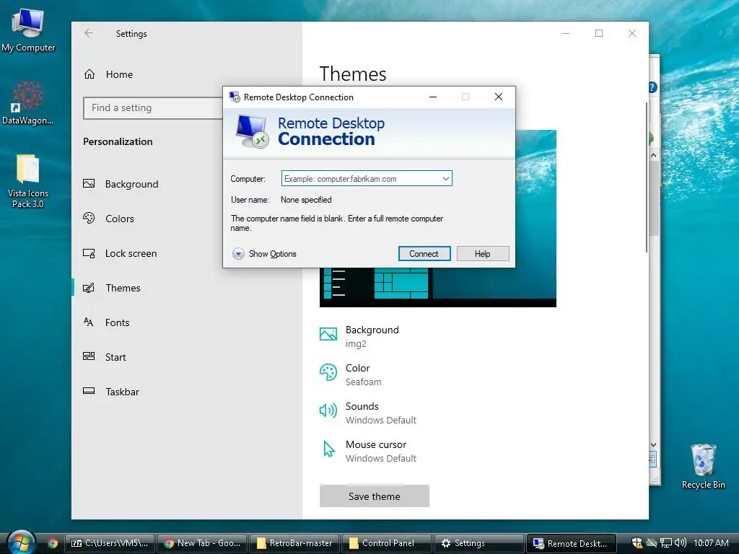This screenshot has height=554, width=739.
Task: Click the Home house icon
Action: [89, 74]
